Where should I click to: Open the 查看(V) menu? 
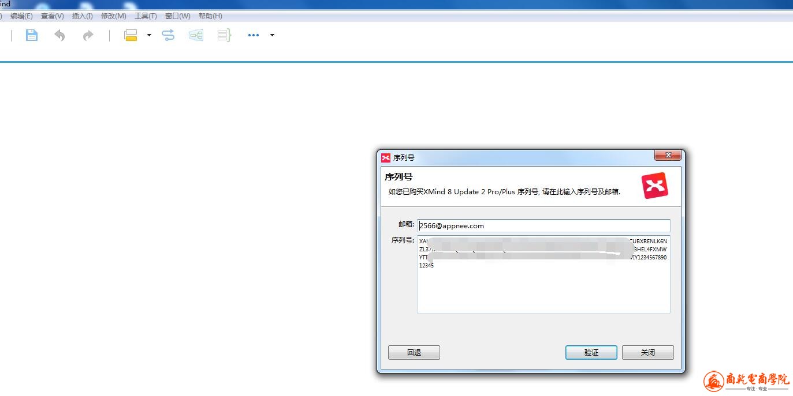click(x=52, y=16)
